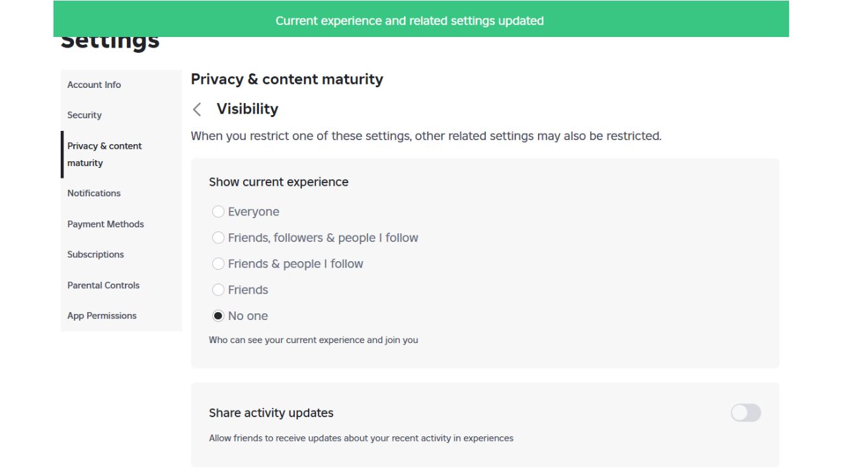Image resolution: width=846 pixels, height=476 pixels.
Task: Switch to the Subscriptions section
Action: (96, 255)
